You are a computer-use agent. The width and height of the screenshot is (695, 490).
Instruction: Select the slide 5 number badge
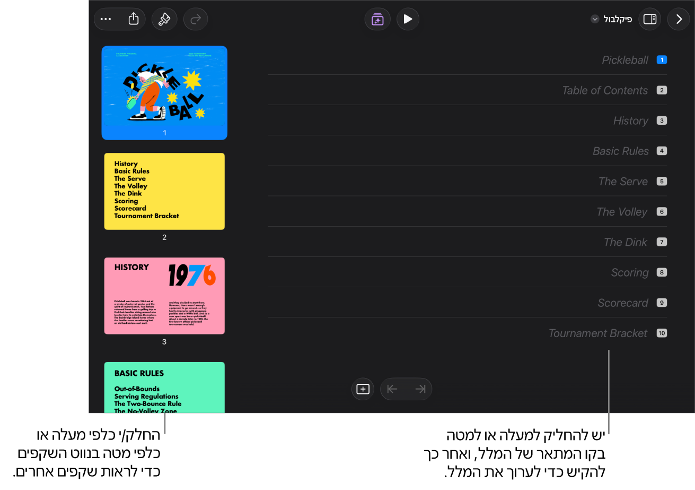click(x=661, y=182)
